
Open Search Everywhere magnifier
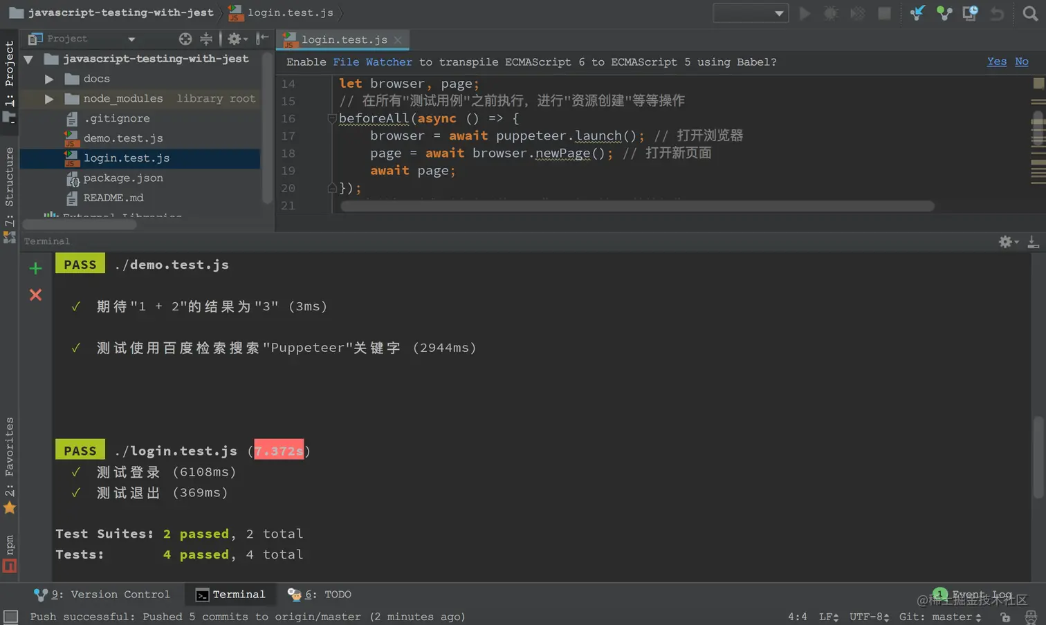point(1030,13)
